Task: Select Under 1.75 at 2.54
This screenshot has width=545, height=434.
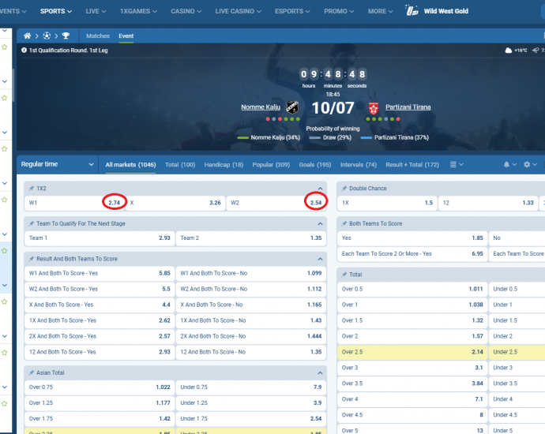Action: (251, 419)
